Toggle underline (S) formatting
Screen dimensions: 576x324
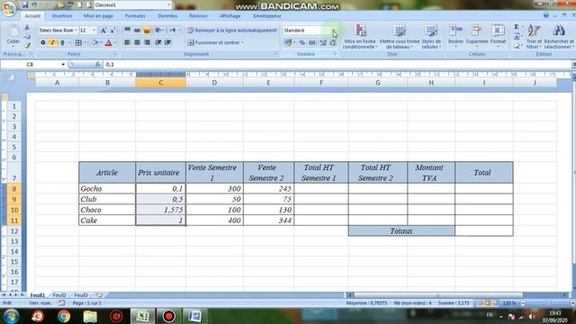pos(62,42)
